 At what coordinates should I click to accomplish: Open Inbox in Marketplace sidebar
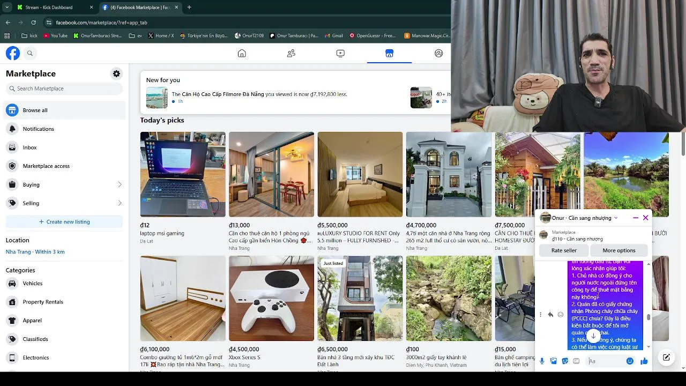(64, 147)
